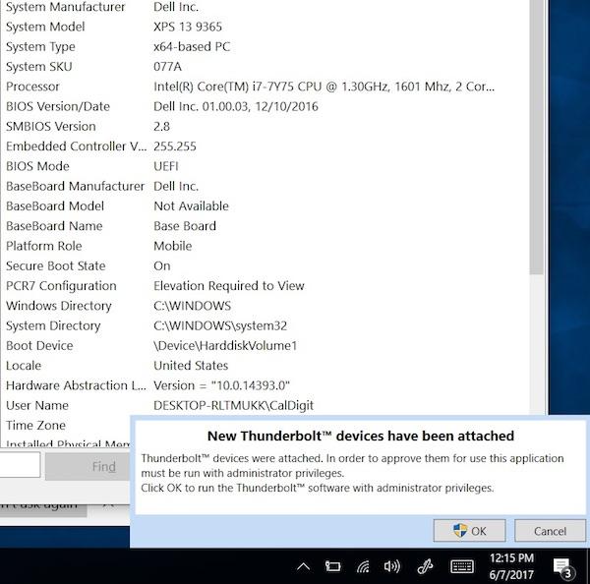Select the User Name row

click(x=265, y=406)
